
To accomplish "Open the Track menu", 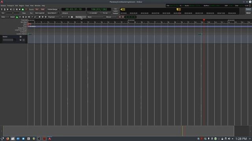I will 27,5.
